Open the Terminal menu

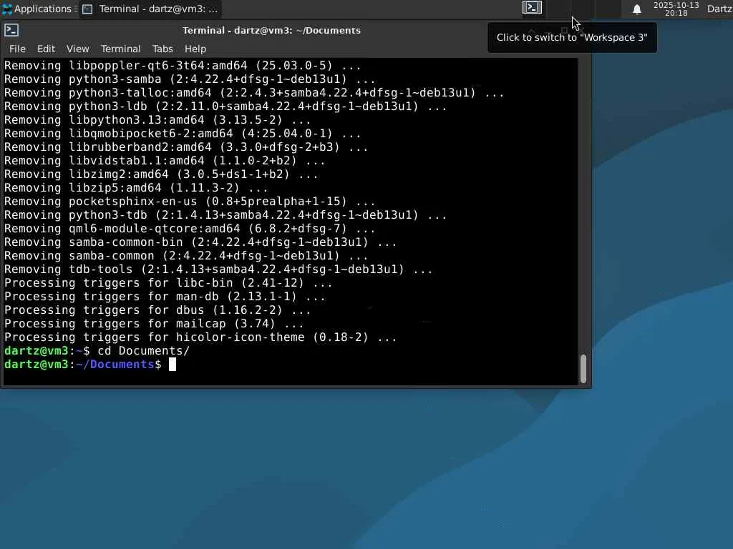tap(120, 49)
